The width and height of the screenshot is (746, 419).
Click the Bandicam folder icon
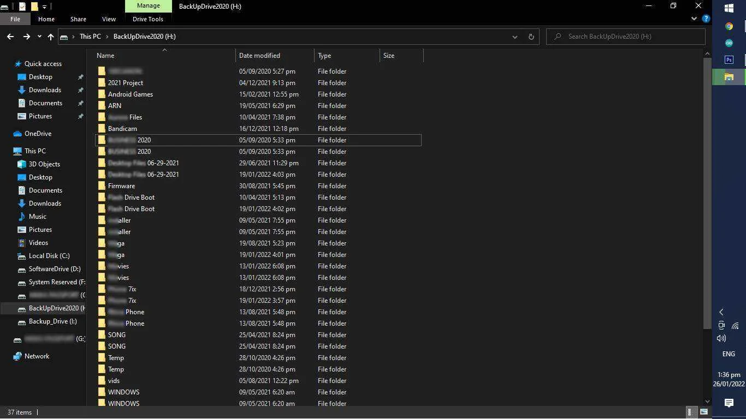[102, 129]
